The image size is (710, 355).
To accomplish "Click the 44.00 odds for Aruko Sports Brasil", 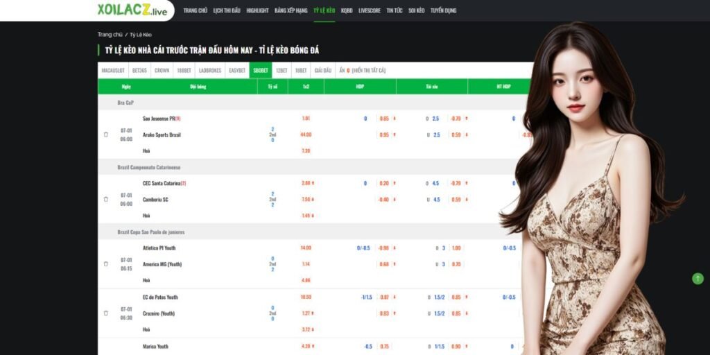I will coord(306,135).
